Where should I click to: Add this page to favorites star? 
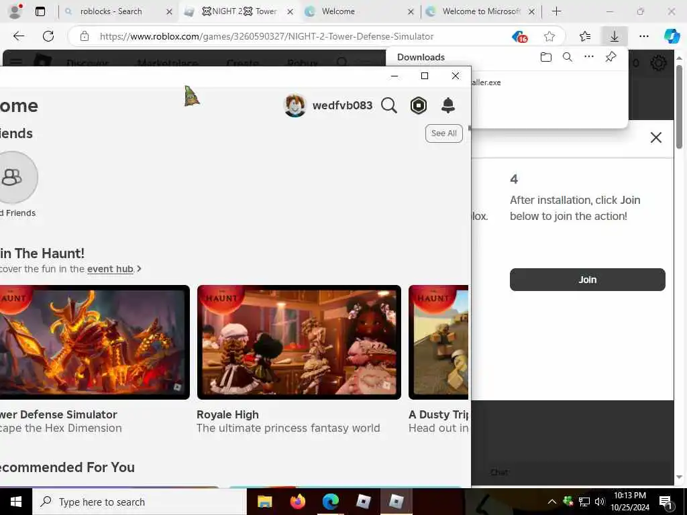coord(549,36)
